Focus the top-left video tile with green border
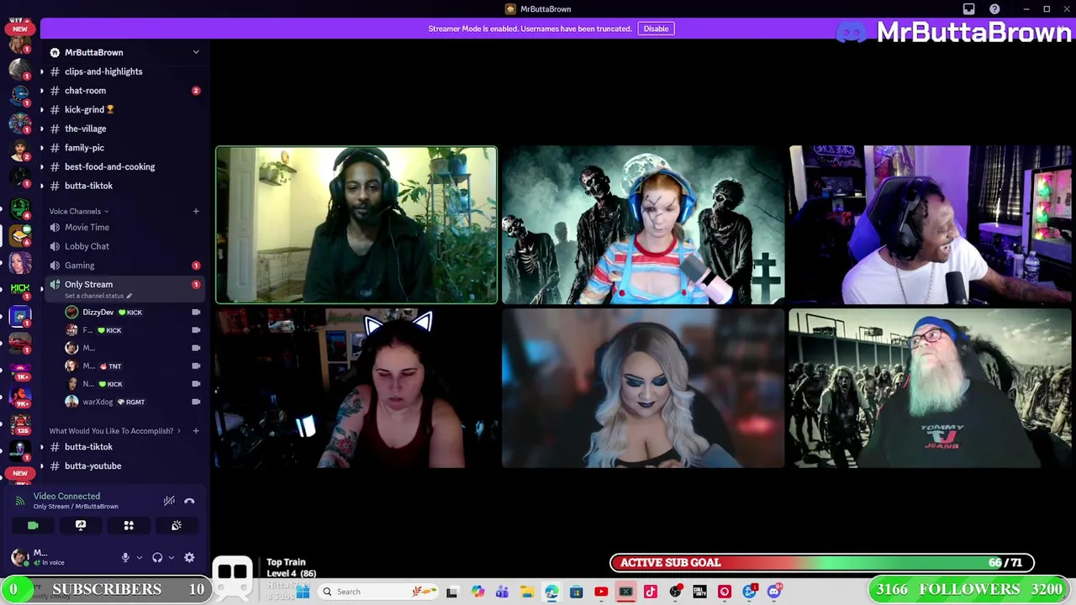The height and width of the screenshot is (605, 1076). (x=356, y=224)
